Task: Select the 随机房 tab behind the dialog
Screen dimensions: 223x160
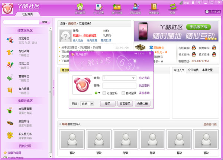Action: 65,70
